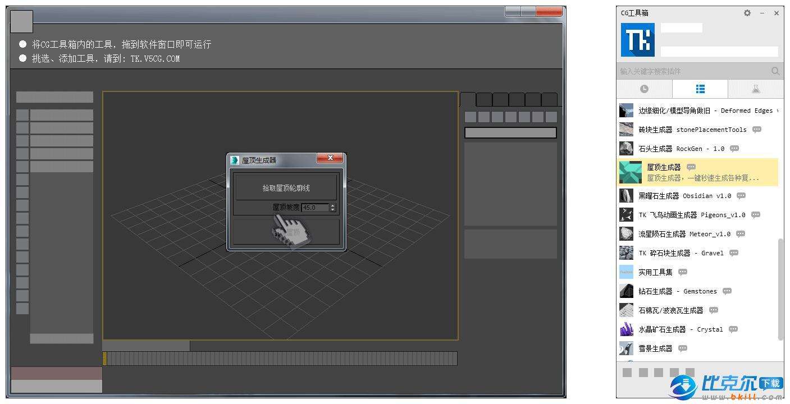
Task: Open the CG工具箱 settings gear
Action: (747, 13)
